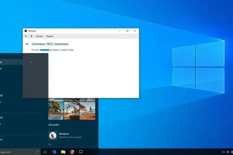
Task: Open the chat bubble icon in the taskbar
Action: click(x=81, y=152)
